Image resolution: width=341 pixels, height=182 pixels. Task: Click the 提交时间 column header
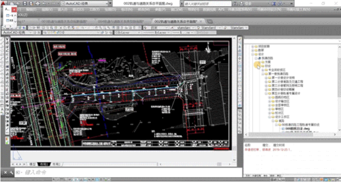[x=279, y=145]
